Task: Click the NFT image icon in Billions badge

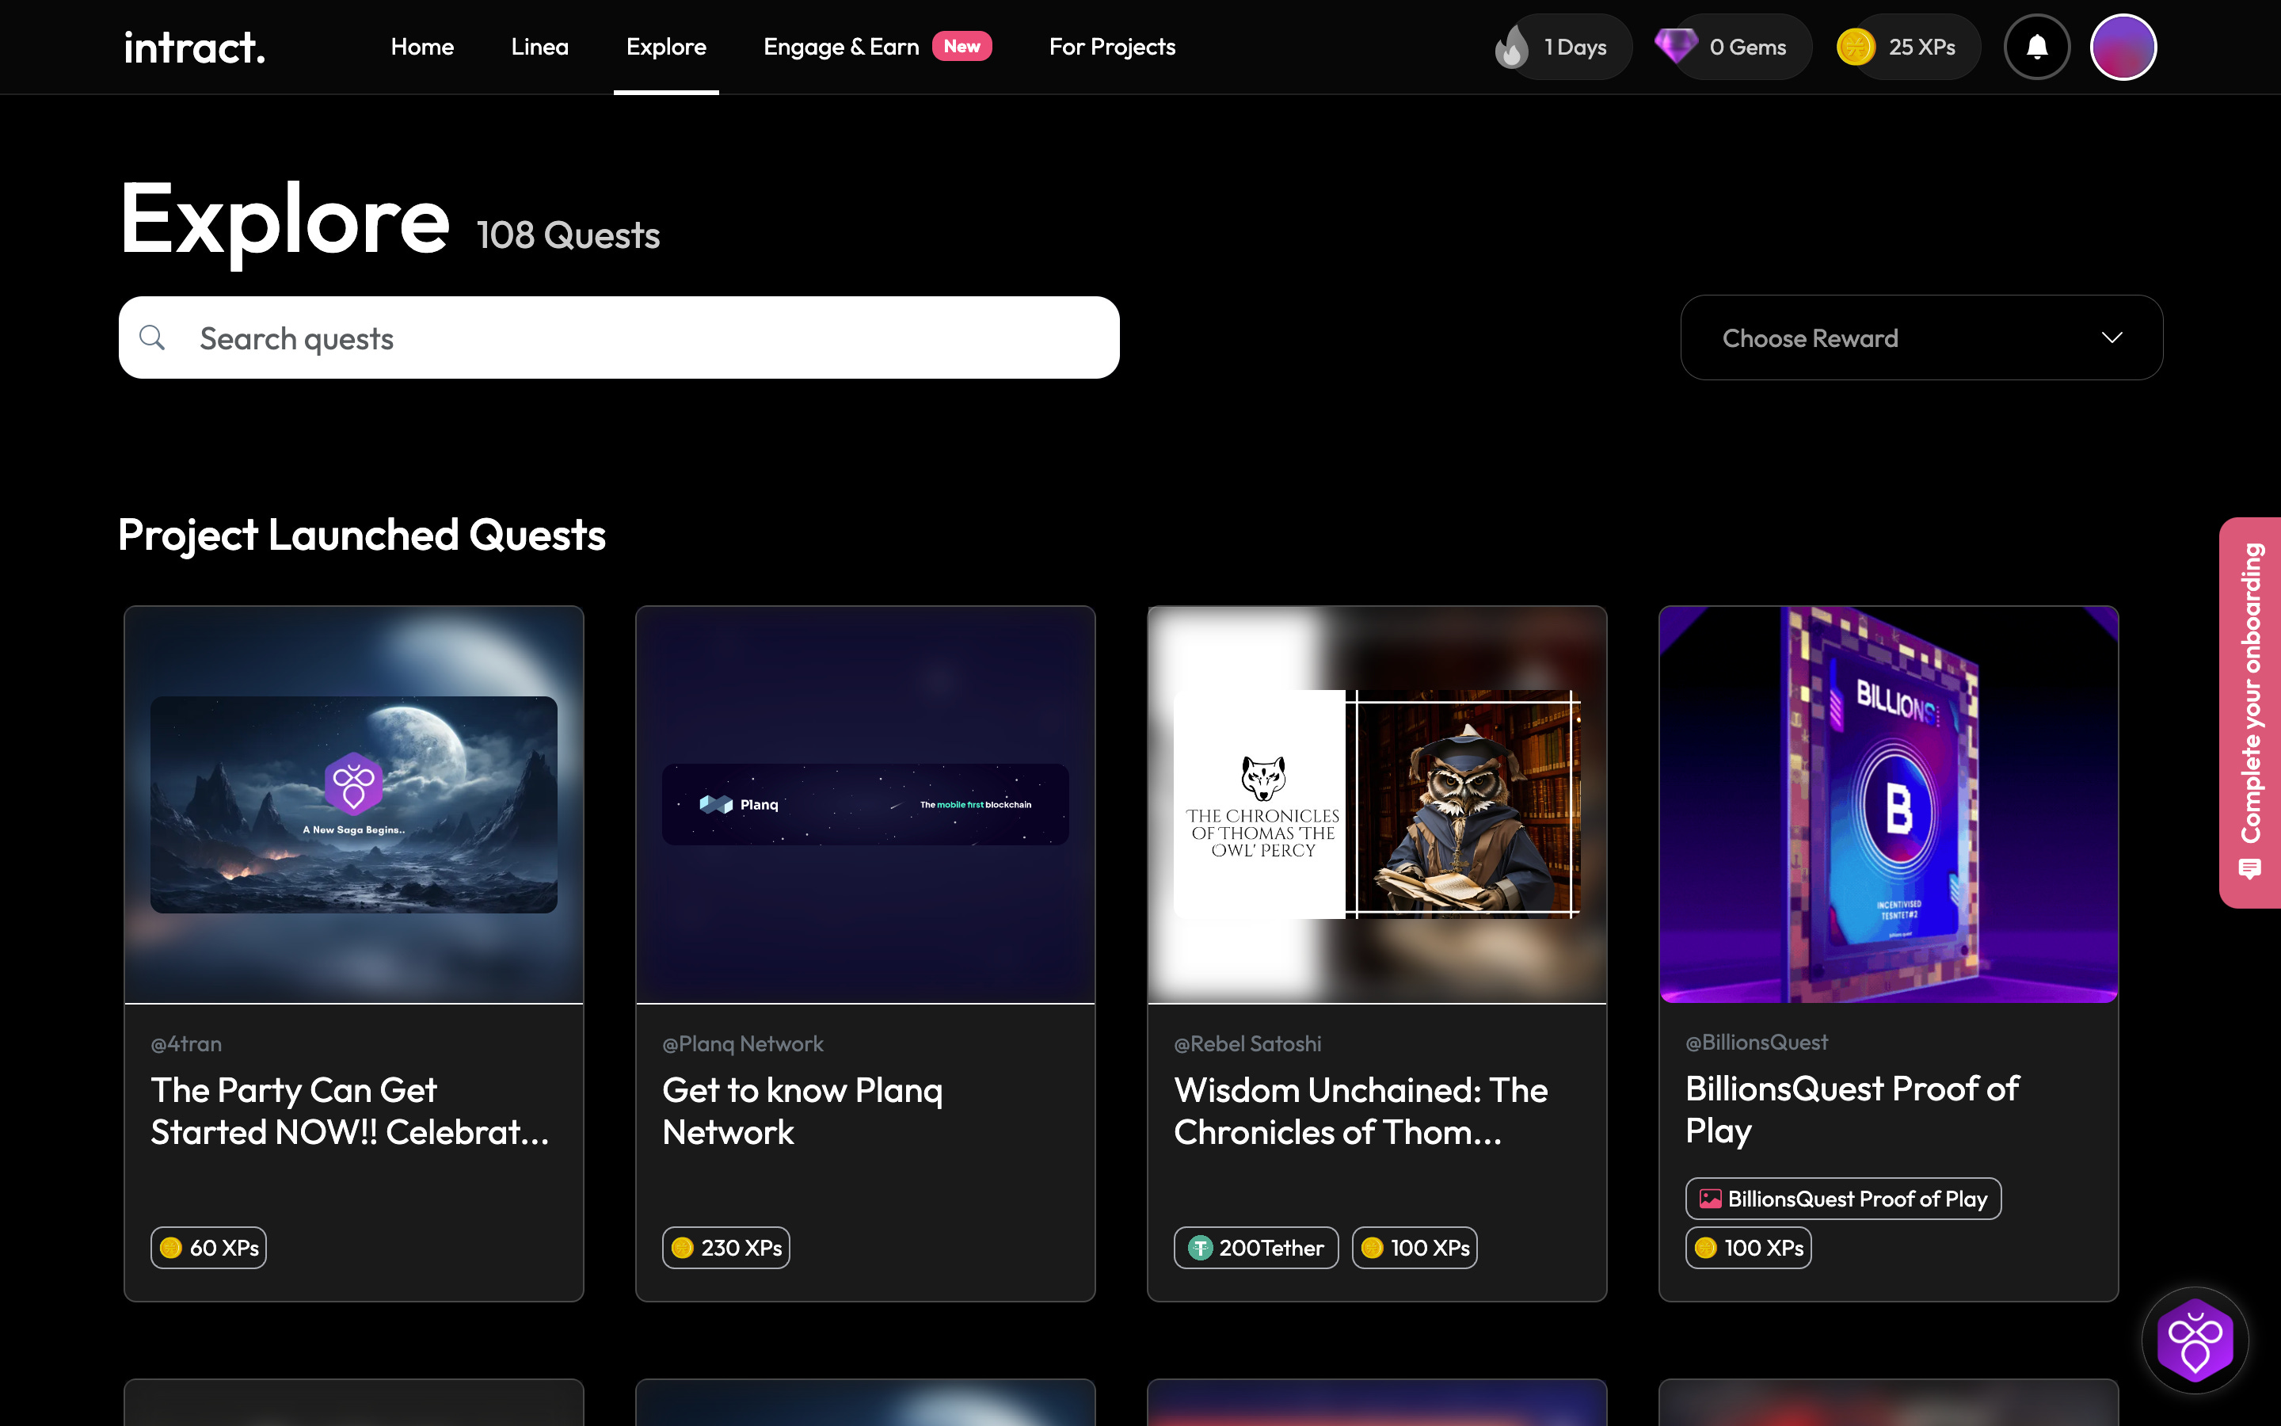Action: tap(1710, 1199)
